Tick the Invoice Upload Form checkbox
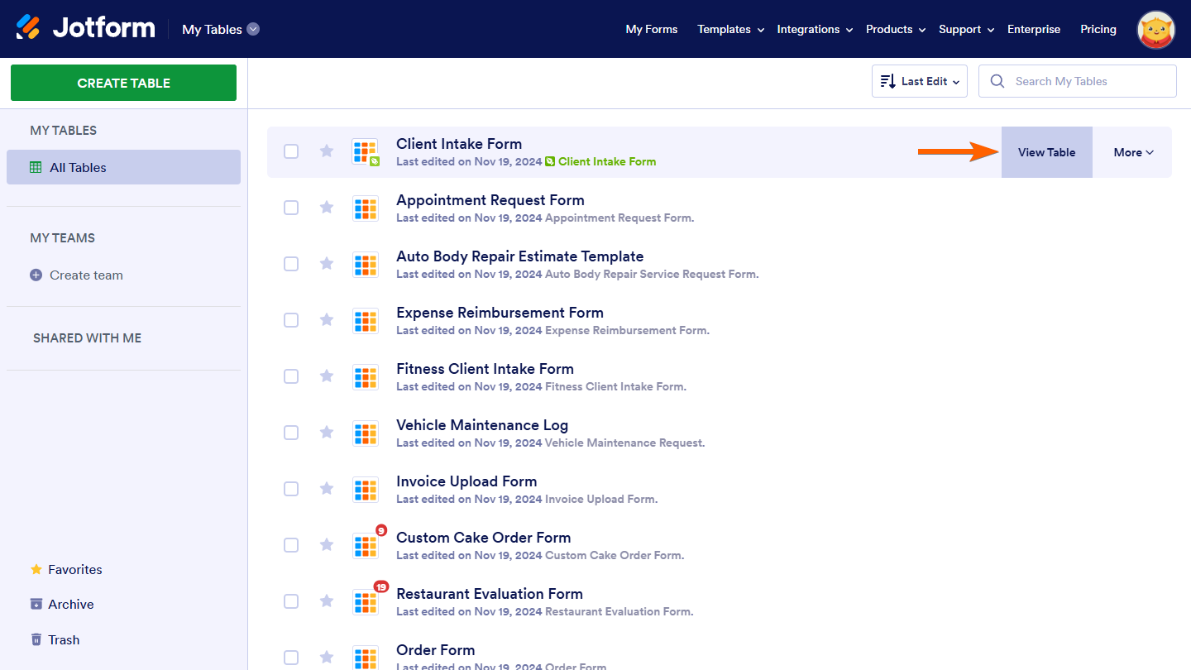The width and height of the screenshot is (1191, 670). tap(291, 489)
